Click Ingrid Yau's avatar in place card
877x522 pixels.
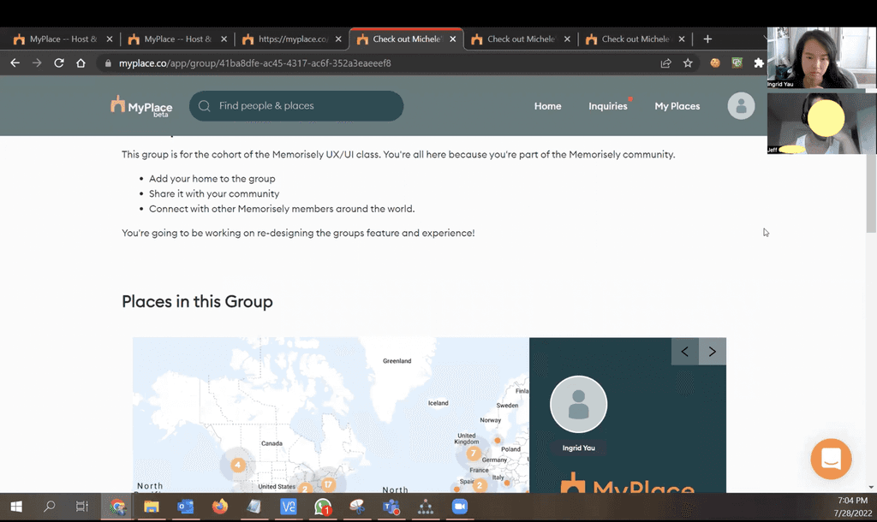click(578, 404)
